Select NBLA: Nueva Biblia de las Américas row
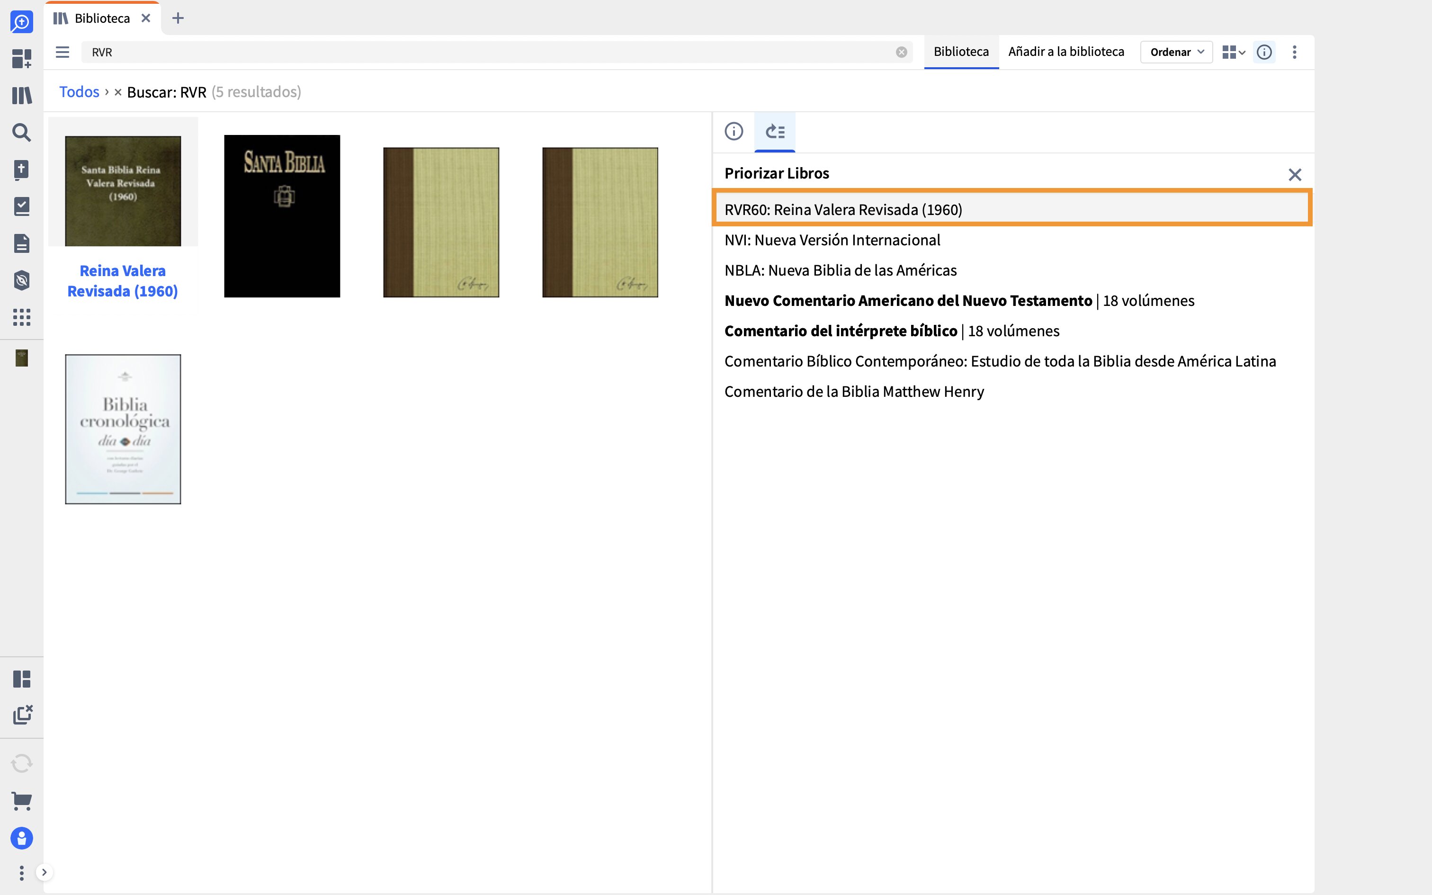The width and height of the screenshot is (1432, 895). 1012,270
